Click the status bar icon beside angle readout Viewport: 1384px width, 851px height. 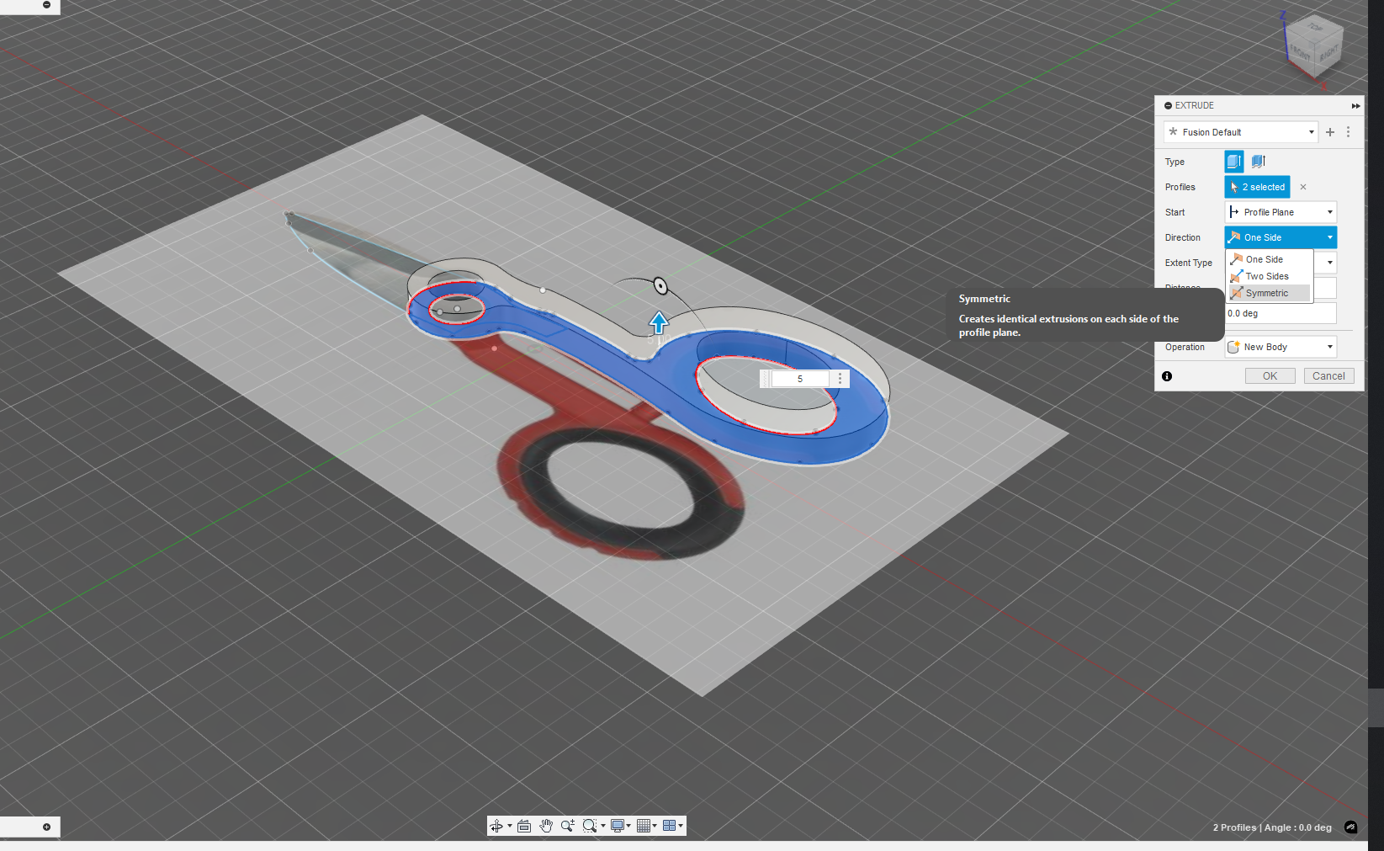[x=1350, y=827]
